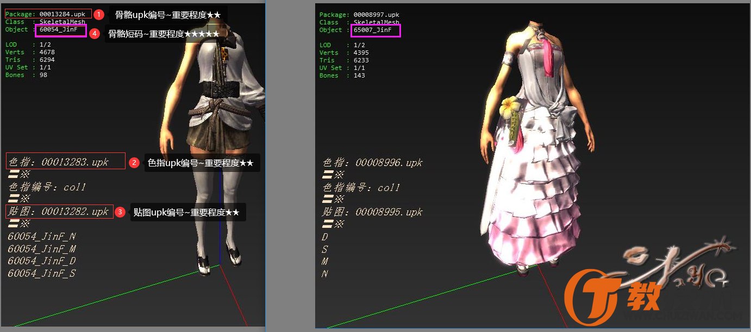
Task: Select the text "Package: 00013284.upk"
Action: [x=45, y=14]
